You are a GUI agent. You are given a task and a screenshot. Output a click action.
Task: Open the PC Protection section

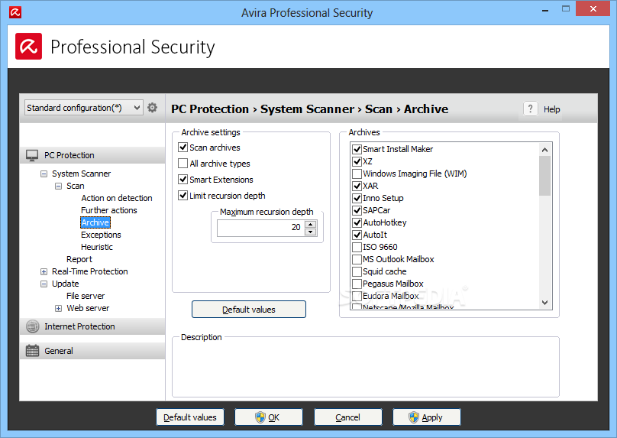[92, 155]
